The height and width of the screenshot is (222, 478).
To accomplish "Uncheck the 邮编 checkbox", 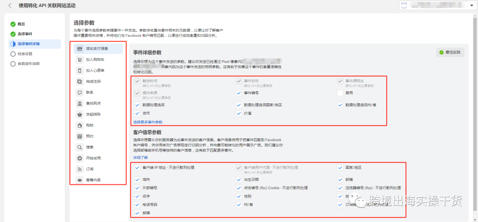I will [x=137, y=213].
